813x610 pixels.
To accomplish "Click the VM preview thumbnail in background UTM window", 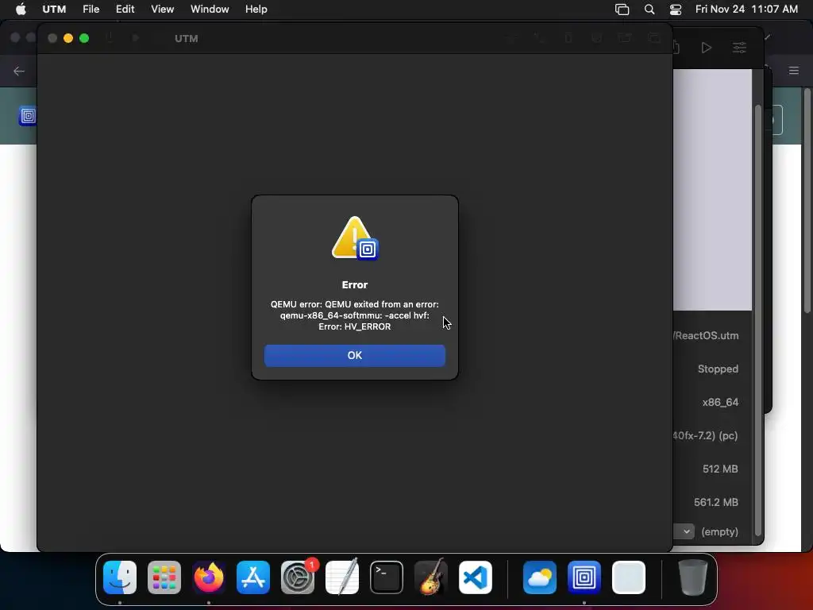I will [712, 190].
